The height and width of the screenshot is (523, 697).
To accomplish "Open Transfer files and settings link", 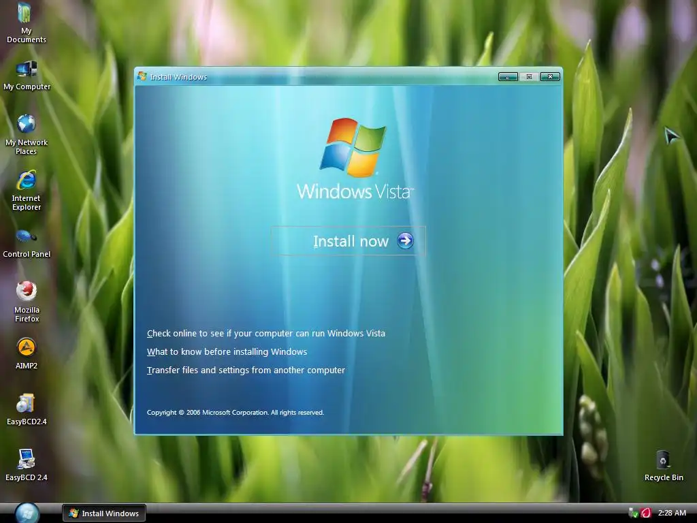I will 246,370.
